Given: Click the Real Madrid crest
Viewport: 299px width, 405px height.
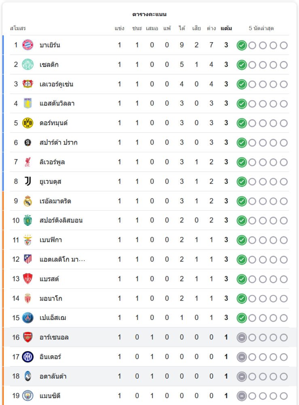Looking at the screenshot, I should click(x=28, y=201).
